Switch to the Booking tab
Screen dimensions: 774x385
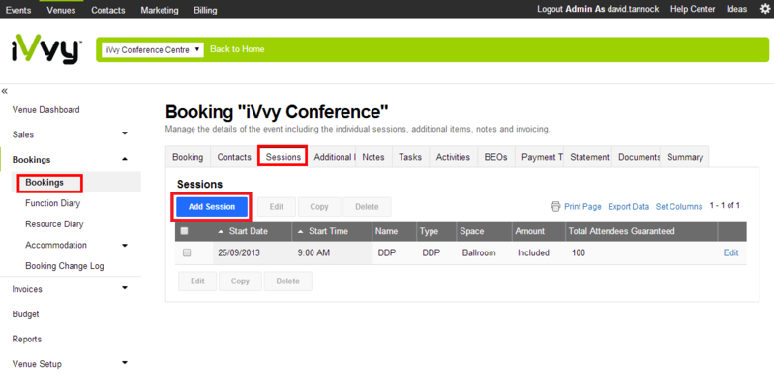(x=188, y=157)
